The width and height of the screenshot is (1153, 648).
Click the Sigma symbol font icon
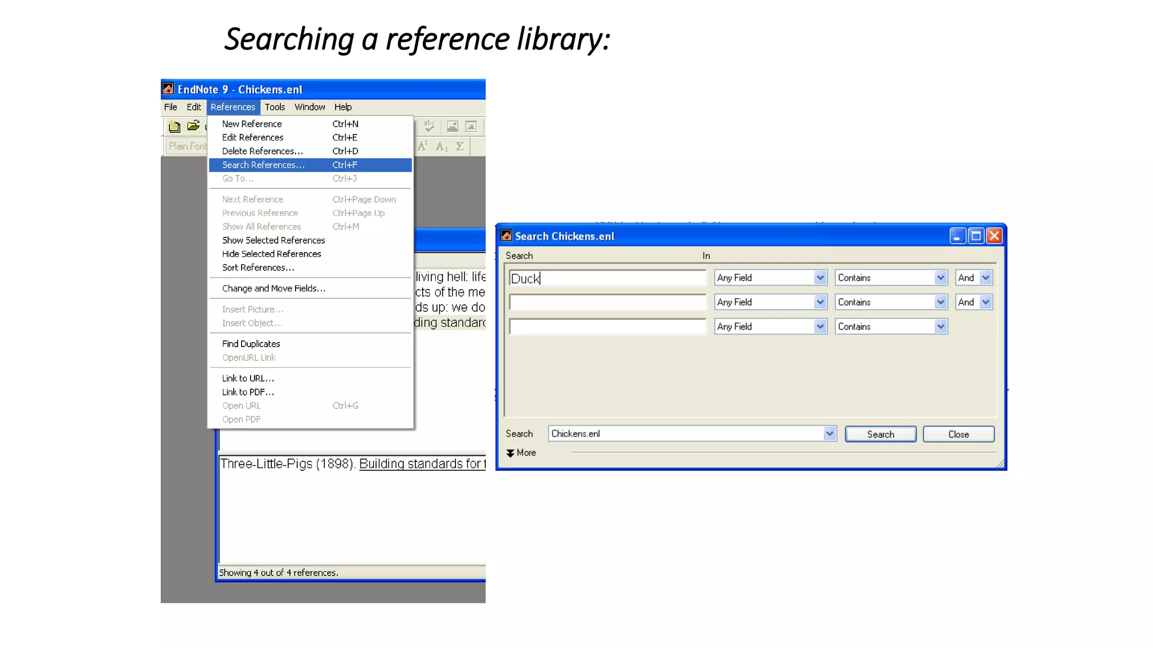(460, 146)
